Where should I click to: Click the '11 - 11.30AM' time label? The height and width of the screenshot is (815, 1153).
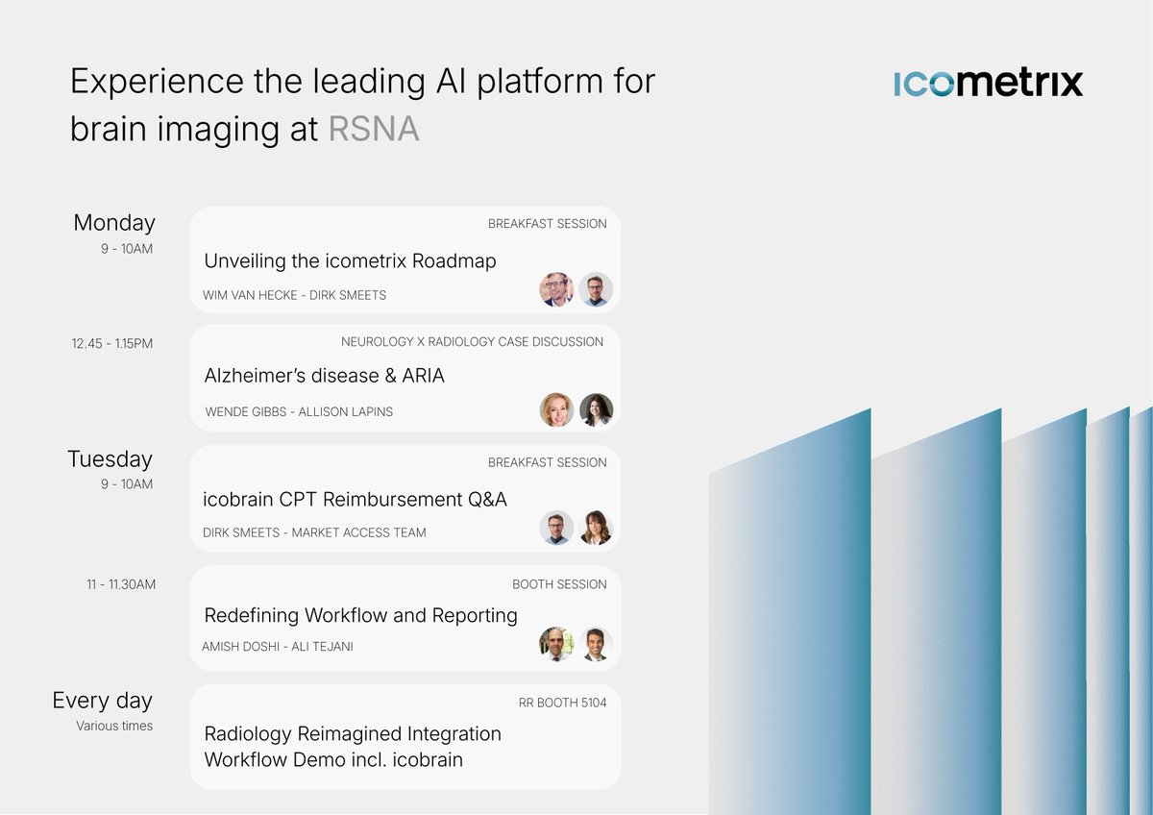click(121, 584)
